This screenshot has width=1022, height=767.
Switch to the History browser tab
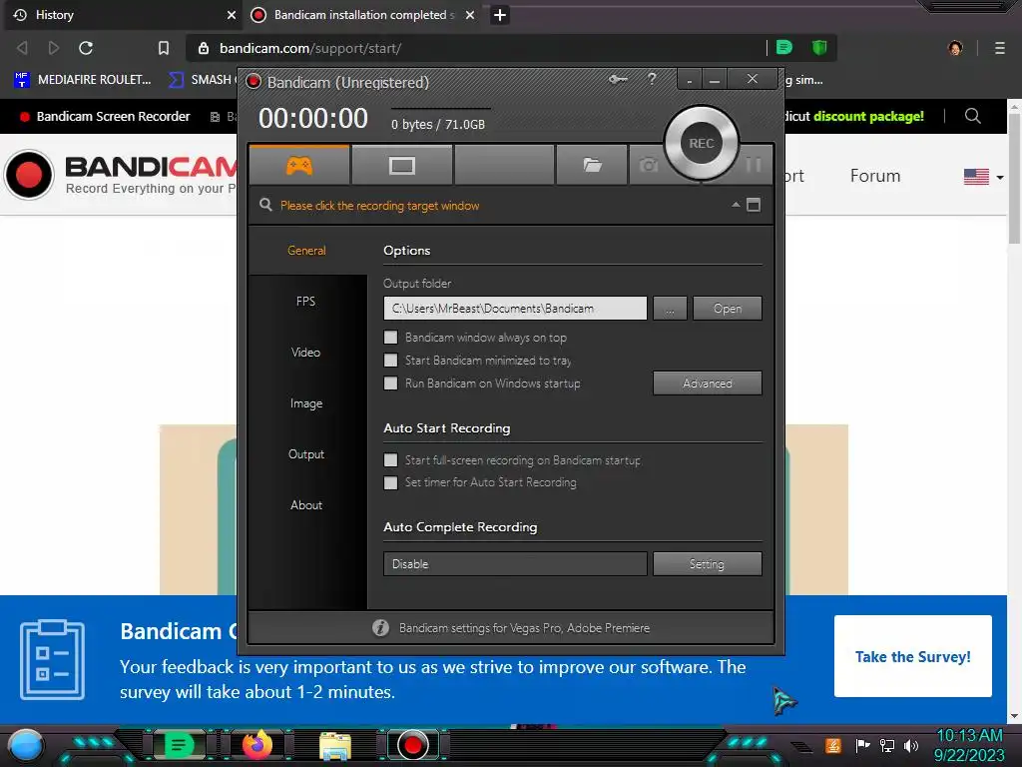pyautogui.click(x=123, y=15)
